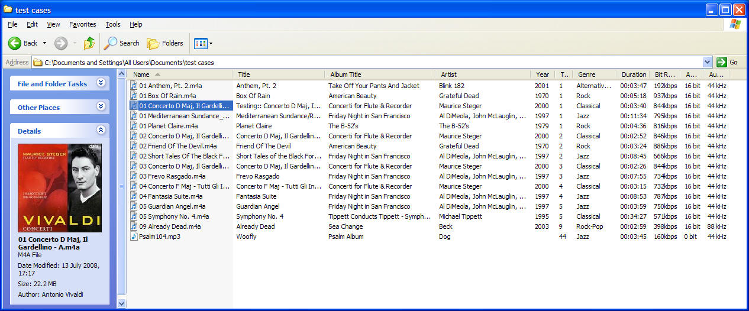The width and height of the screenshot is (749, 311).
Task: Open the Help menu
Action: click(136, 24)
